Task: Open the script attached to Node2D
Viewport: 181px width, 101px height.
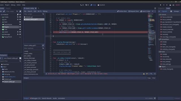Action: (18, 15)
